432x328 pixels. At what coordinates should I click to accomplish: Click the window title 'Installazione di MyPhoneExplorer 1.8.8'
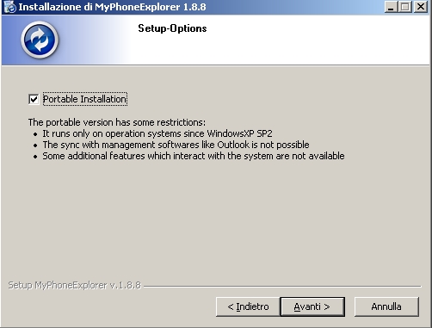point(112,7)
